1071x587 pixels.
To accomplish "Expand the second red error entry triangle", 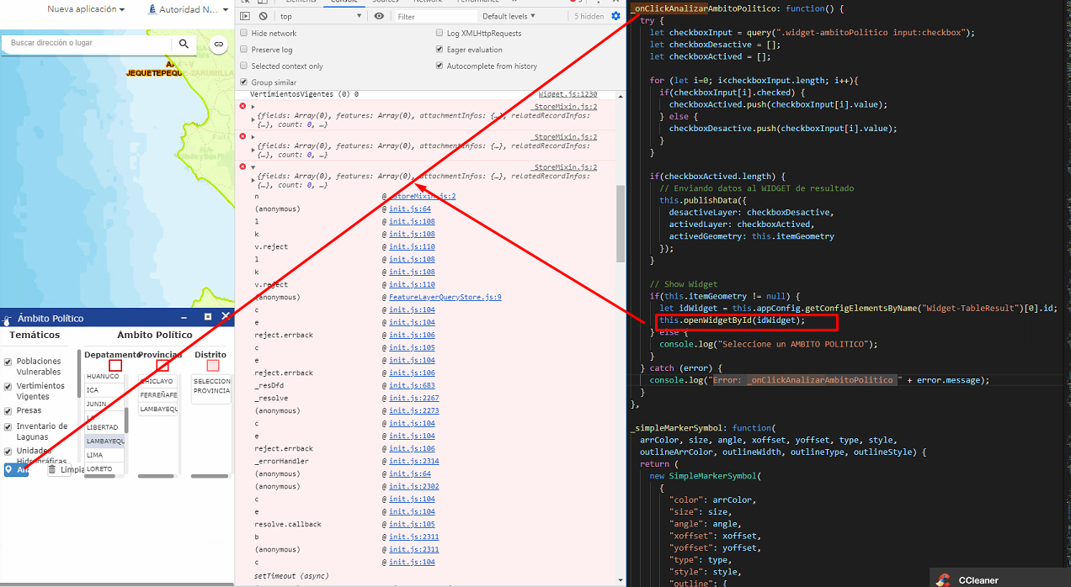I will click(x=253, y=136).
